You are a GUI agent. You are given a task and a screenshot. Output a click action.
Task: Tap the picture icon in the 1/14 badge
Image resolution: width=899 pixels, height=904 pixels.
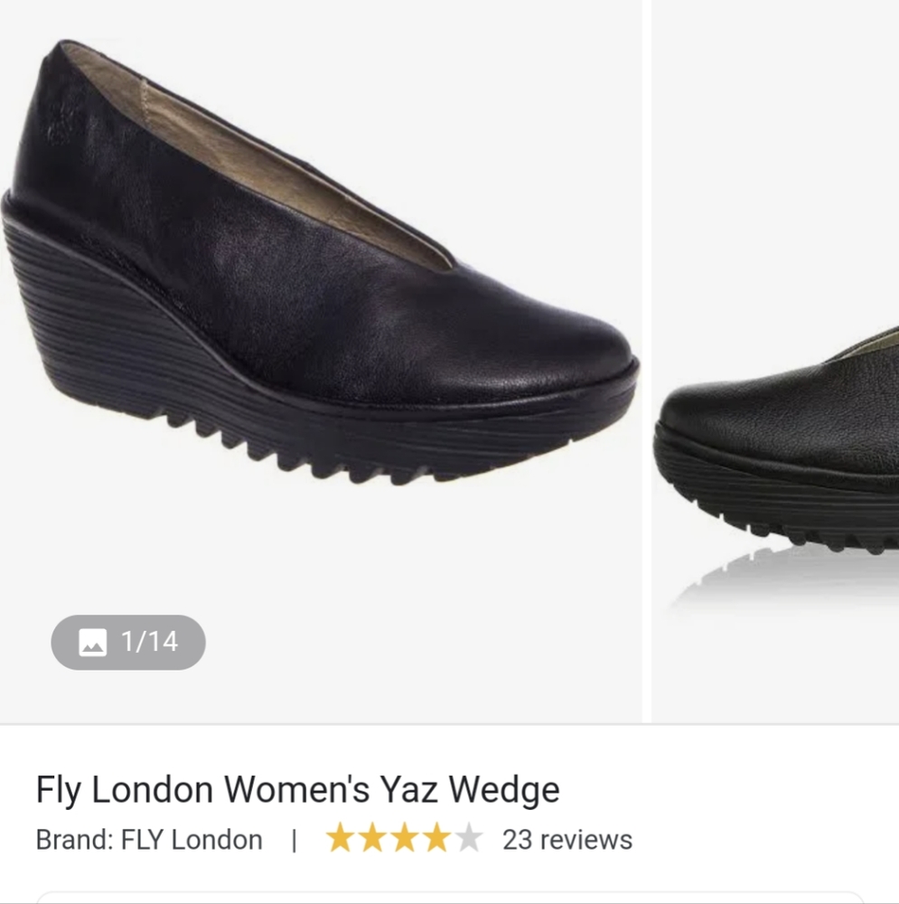tap(92, 642)
